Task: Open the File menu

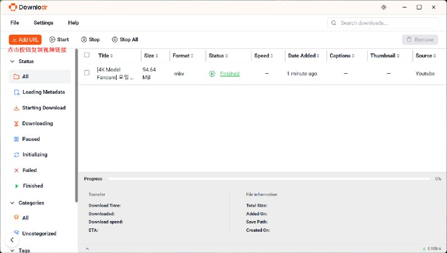Action: [x=15, y=23]
